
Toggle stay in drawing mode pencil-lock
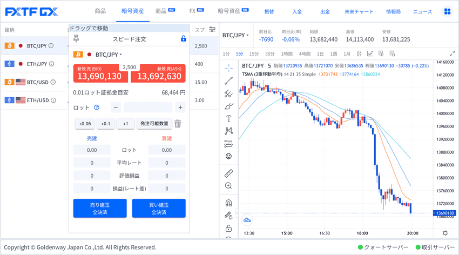tap(228, 216)
